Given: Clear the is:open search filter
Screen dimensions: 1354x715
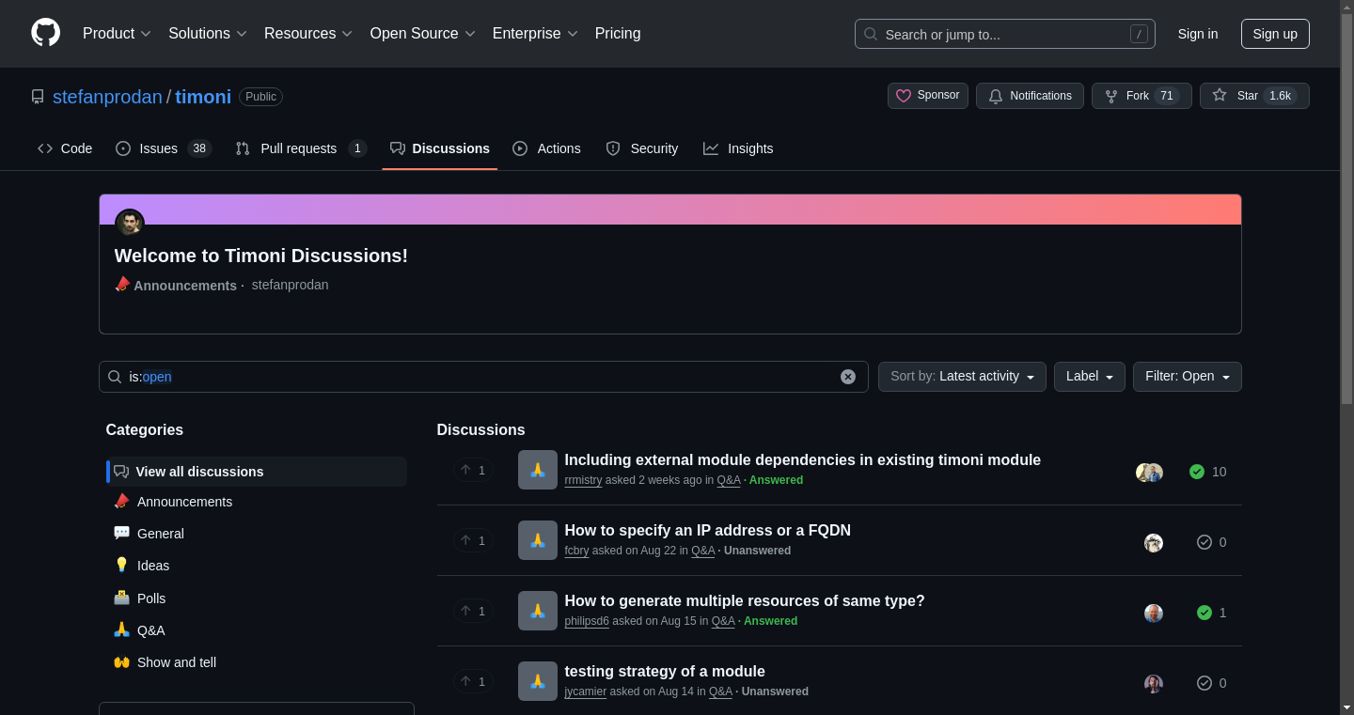Looking at the screenshot, I should [x=848, y=377].
